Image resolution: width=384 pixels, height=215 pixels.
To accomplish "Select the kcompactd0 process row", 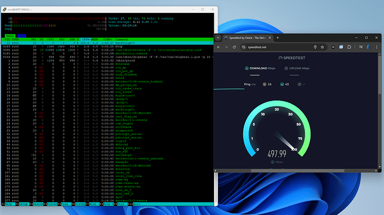I will click(107, 131).
